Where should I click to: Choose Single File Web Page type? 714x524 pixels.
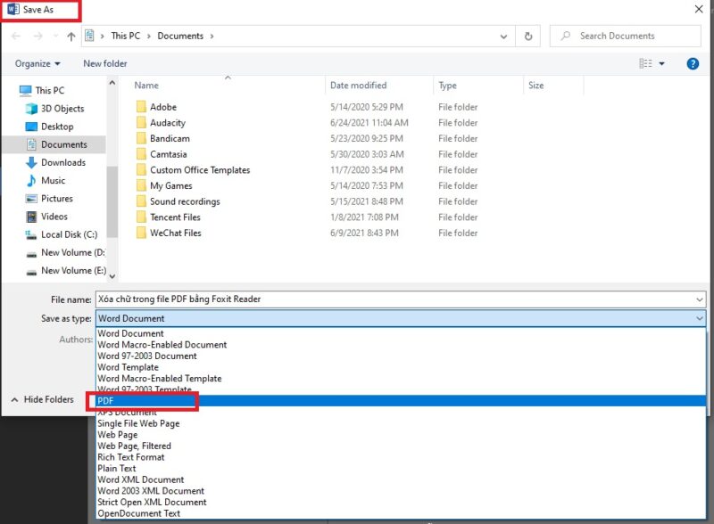click(x=401, y=423)
